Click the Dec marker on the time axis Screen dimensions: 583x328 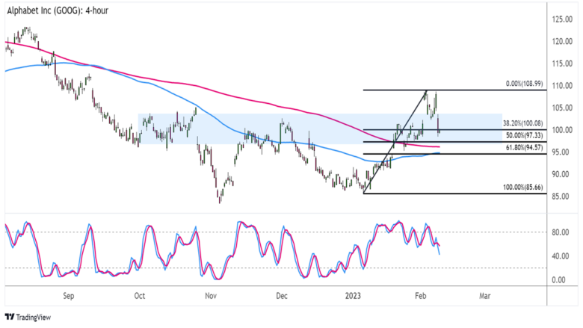point(282,296)
